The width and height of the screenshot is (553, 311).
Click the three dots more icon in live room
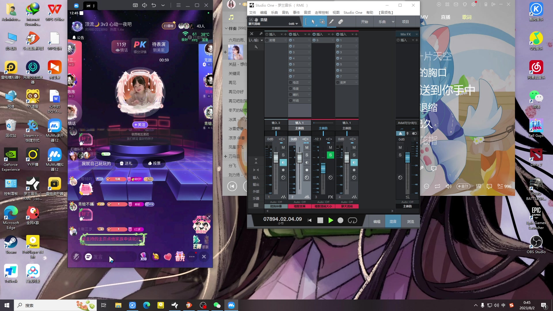[192, 257]
